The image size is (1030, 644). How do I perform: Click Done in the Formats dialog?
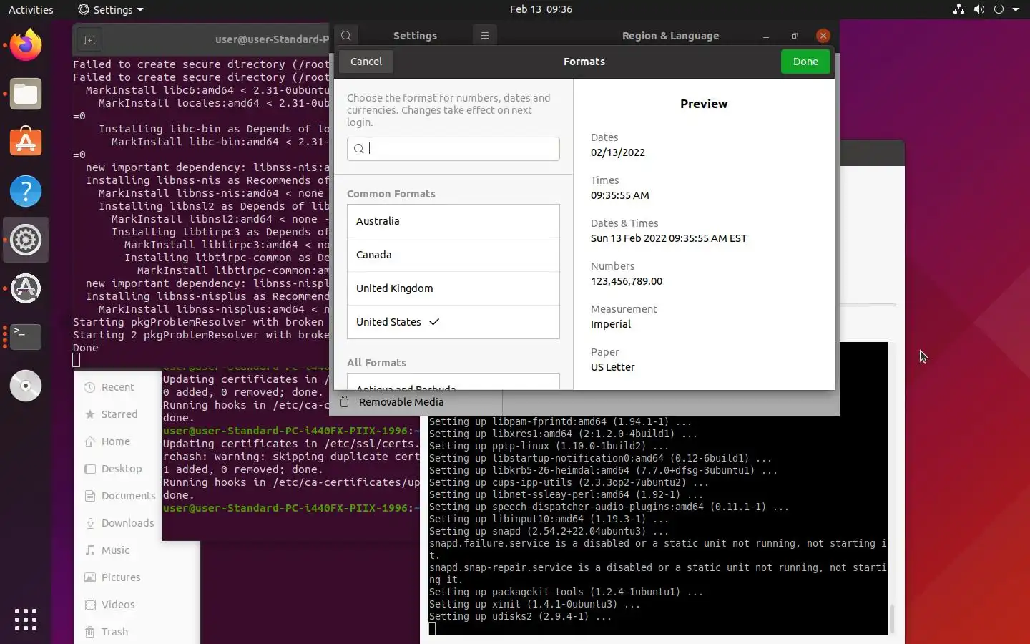pyautogui.click(x=805, y=62)
